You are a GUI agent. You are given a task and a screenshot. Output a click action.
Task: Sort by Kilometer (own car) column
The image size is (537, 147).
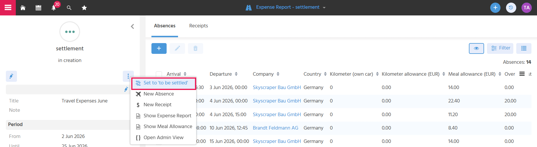[x=354, y=74]
